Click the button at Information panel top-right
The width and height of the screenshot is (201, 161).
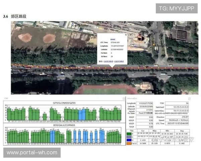point(189,98)
